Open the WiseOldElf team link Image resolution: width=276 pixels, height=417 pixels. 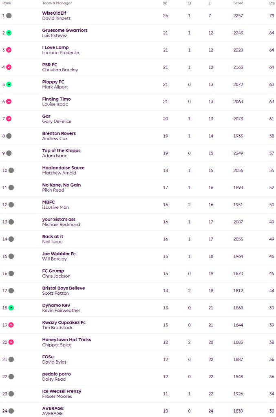click(54, 13)
